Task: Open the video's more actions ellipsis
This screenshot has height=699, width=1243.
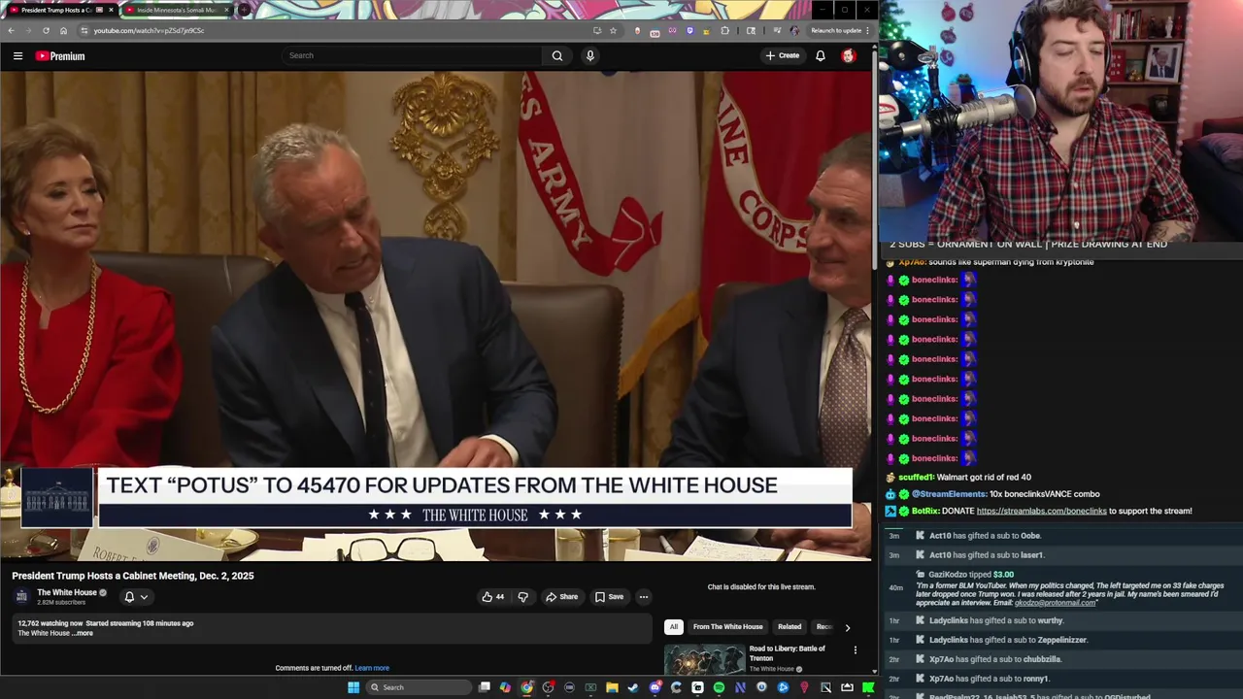Action: point(643,596)
